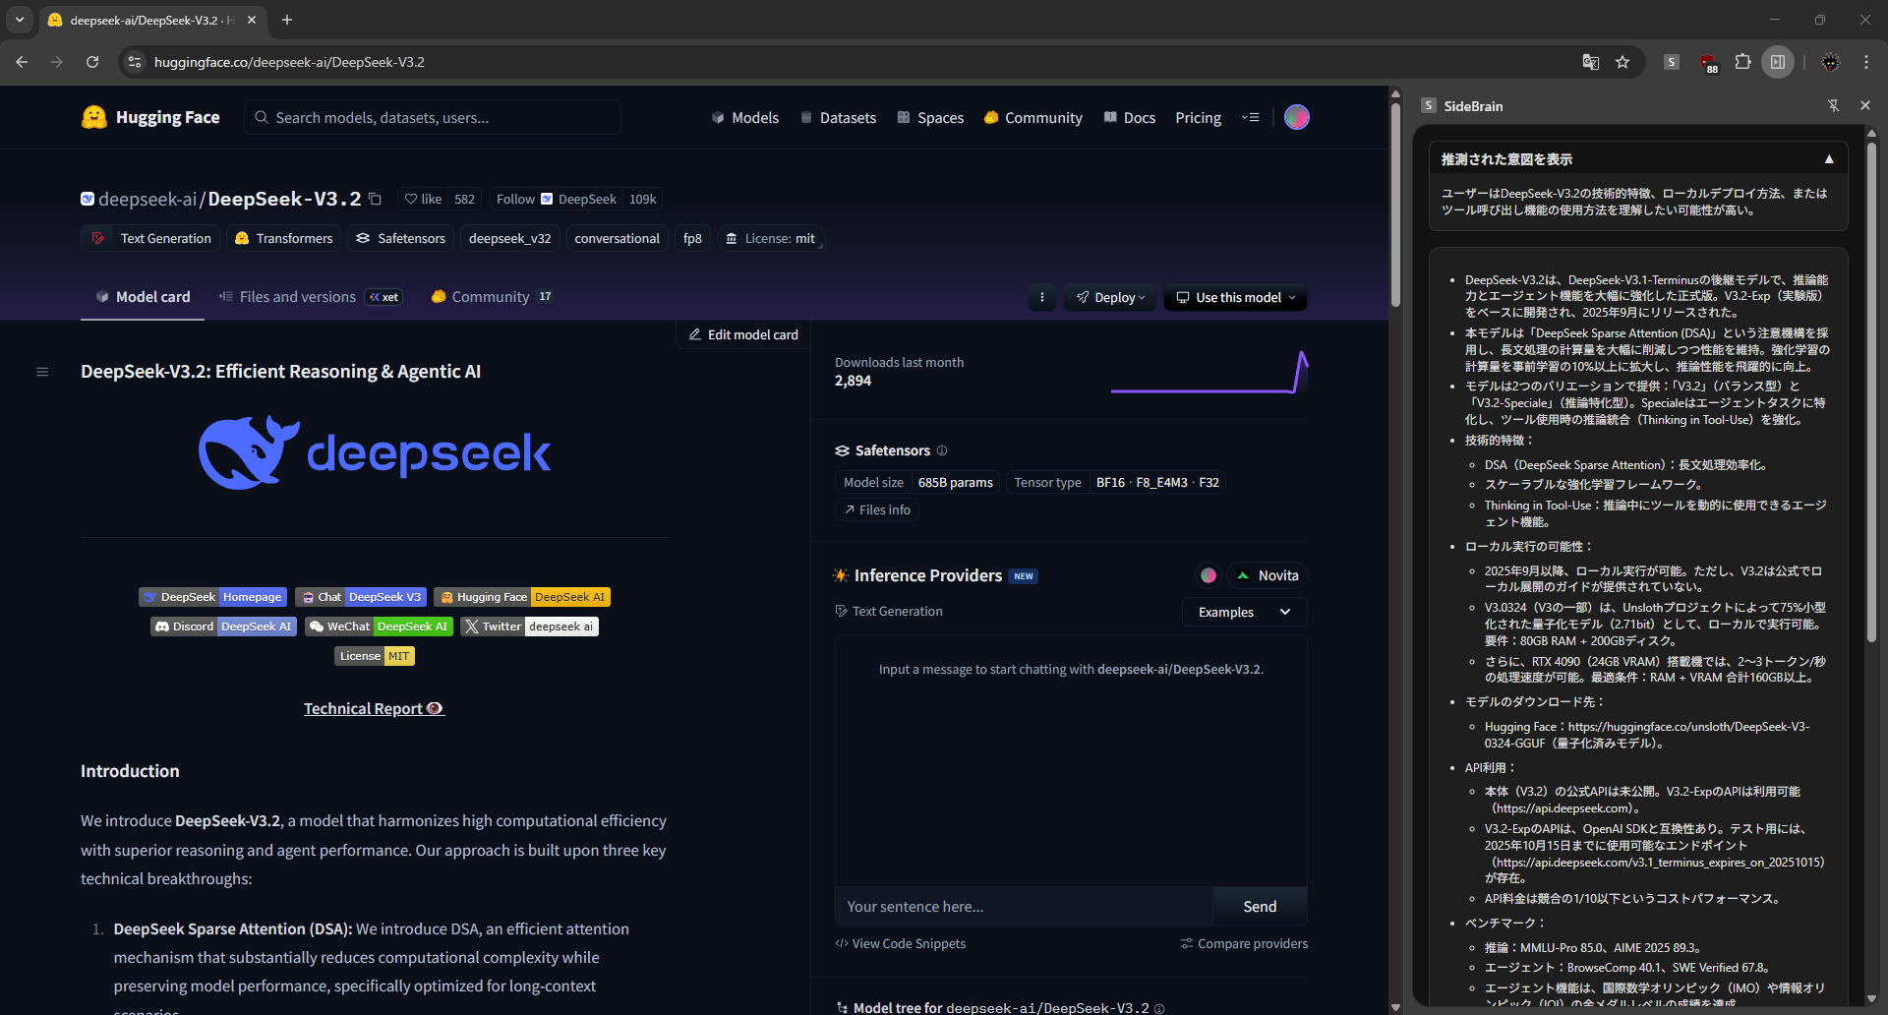Focus the Your sentence here input field

click(1023, 907)
